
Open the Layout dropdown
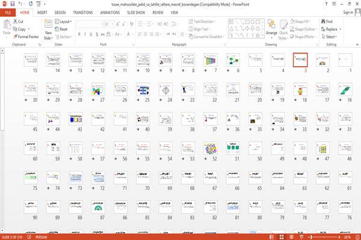[x=64, y=22]
